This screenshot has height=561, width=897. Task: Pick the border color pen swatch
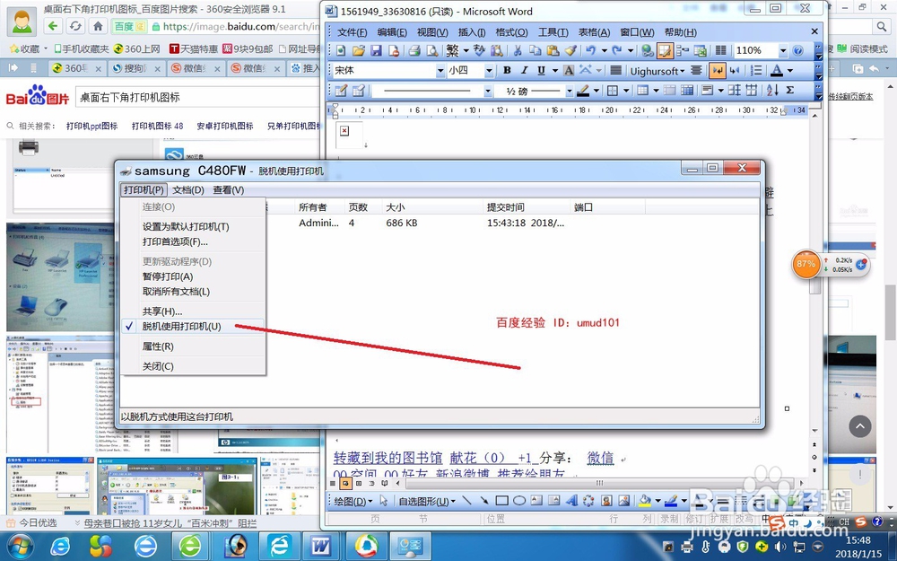tap(583, 90)
